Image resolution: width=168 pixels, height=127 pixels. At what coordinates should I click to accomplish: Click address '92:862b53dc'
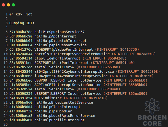pyautogui.click(x=21, y=67)
